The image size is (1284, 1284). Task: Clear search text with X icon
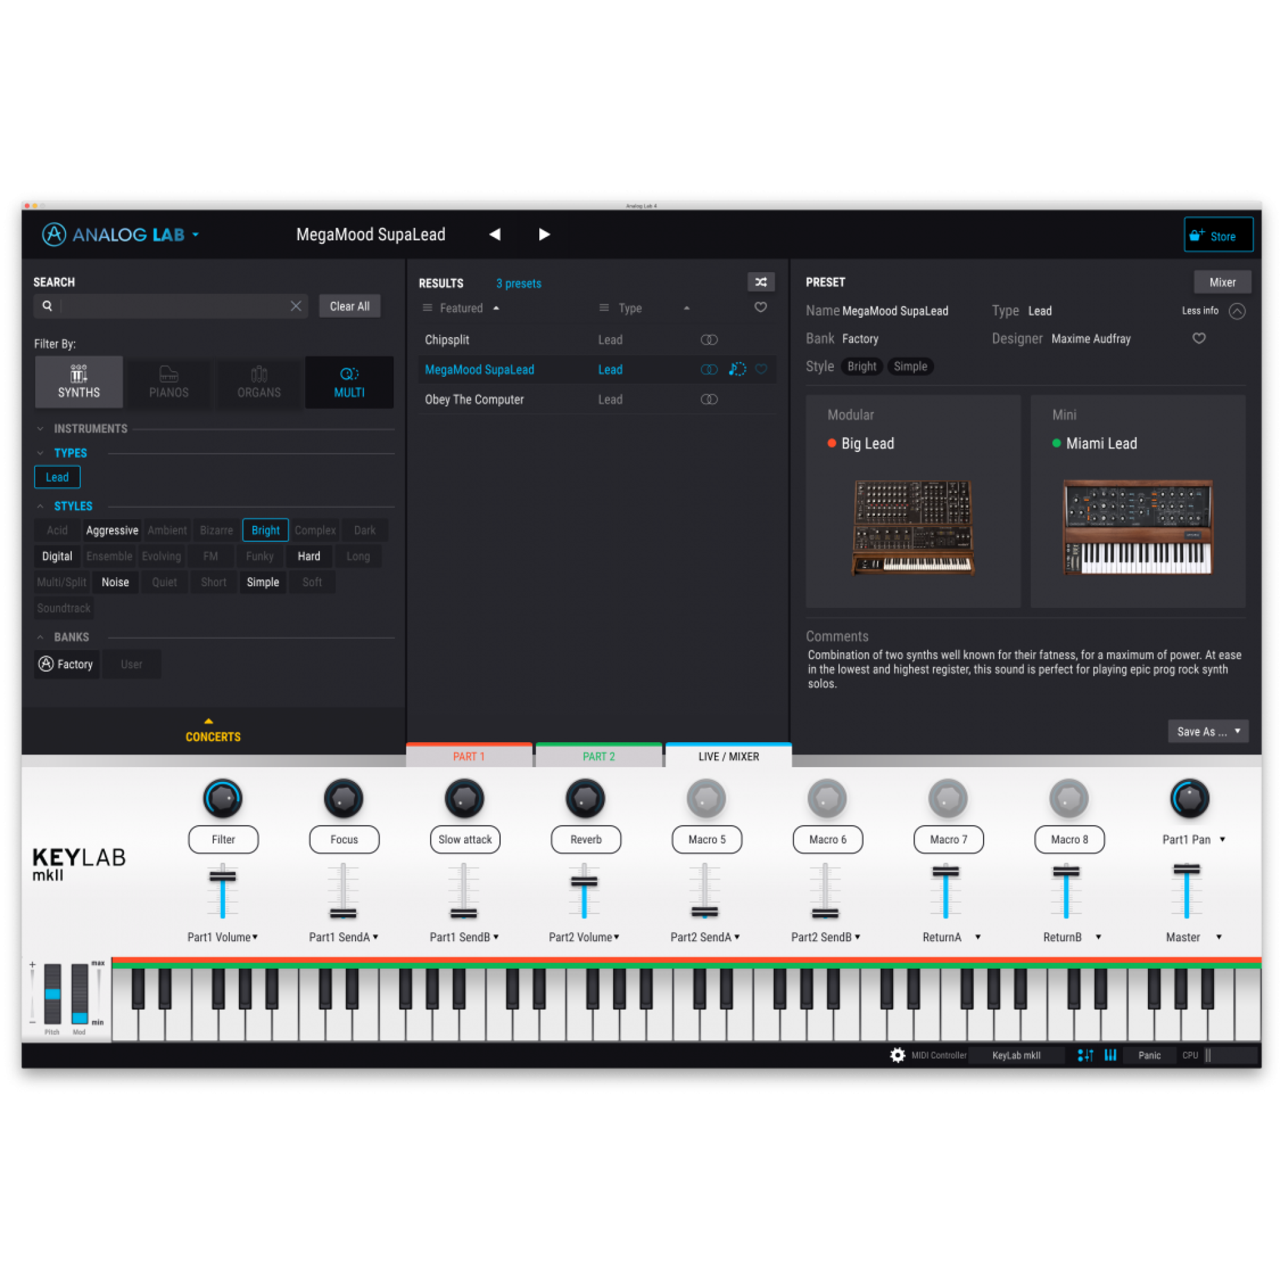point(296,306)
